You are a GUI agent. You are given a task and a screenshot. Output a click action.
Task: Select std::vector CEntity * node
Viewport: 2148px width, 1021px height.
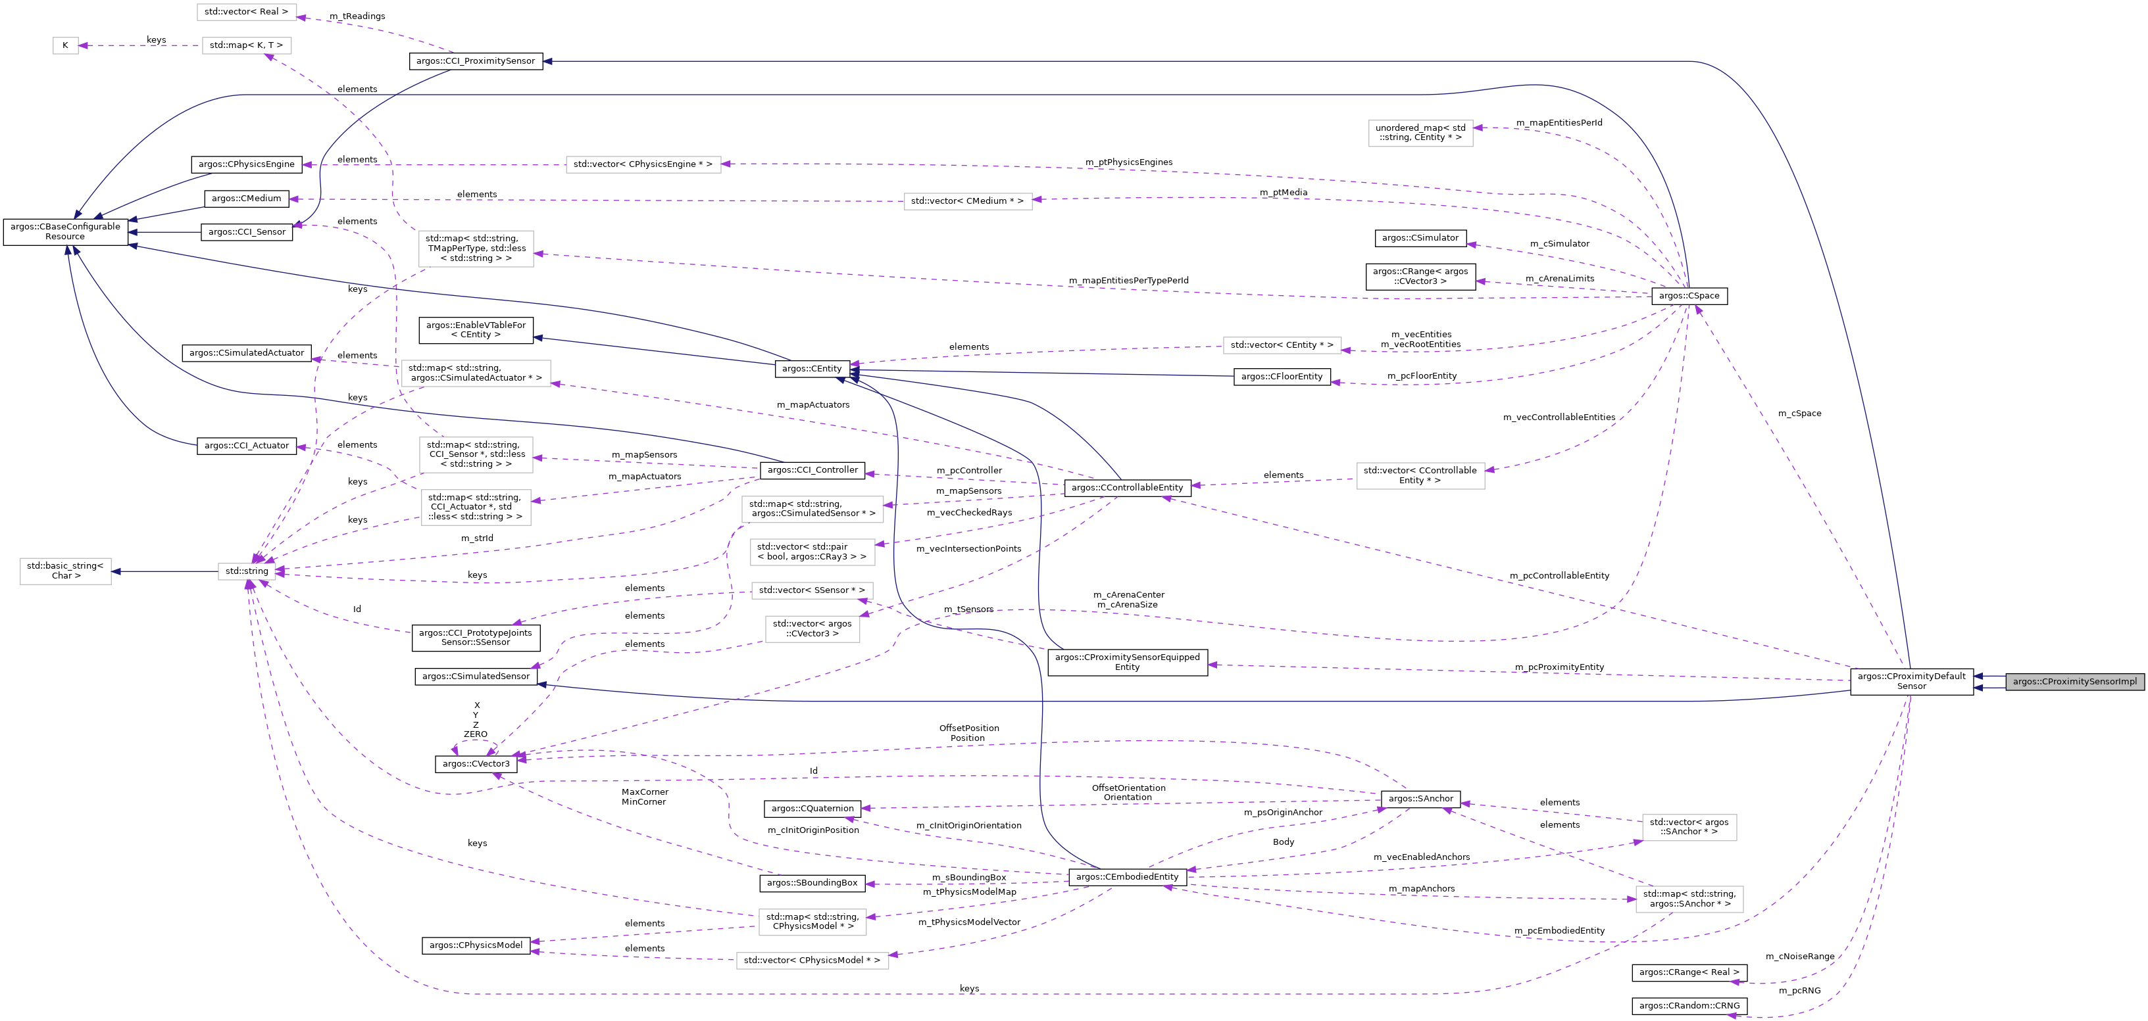point(1282,345)
